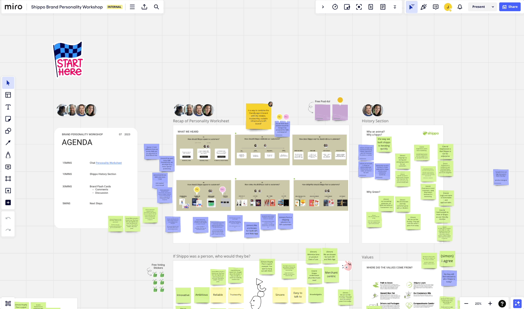Open the voting sticky tool

(347, 7)
